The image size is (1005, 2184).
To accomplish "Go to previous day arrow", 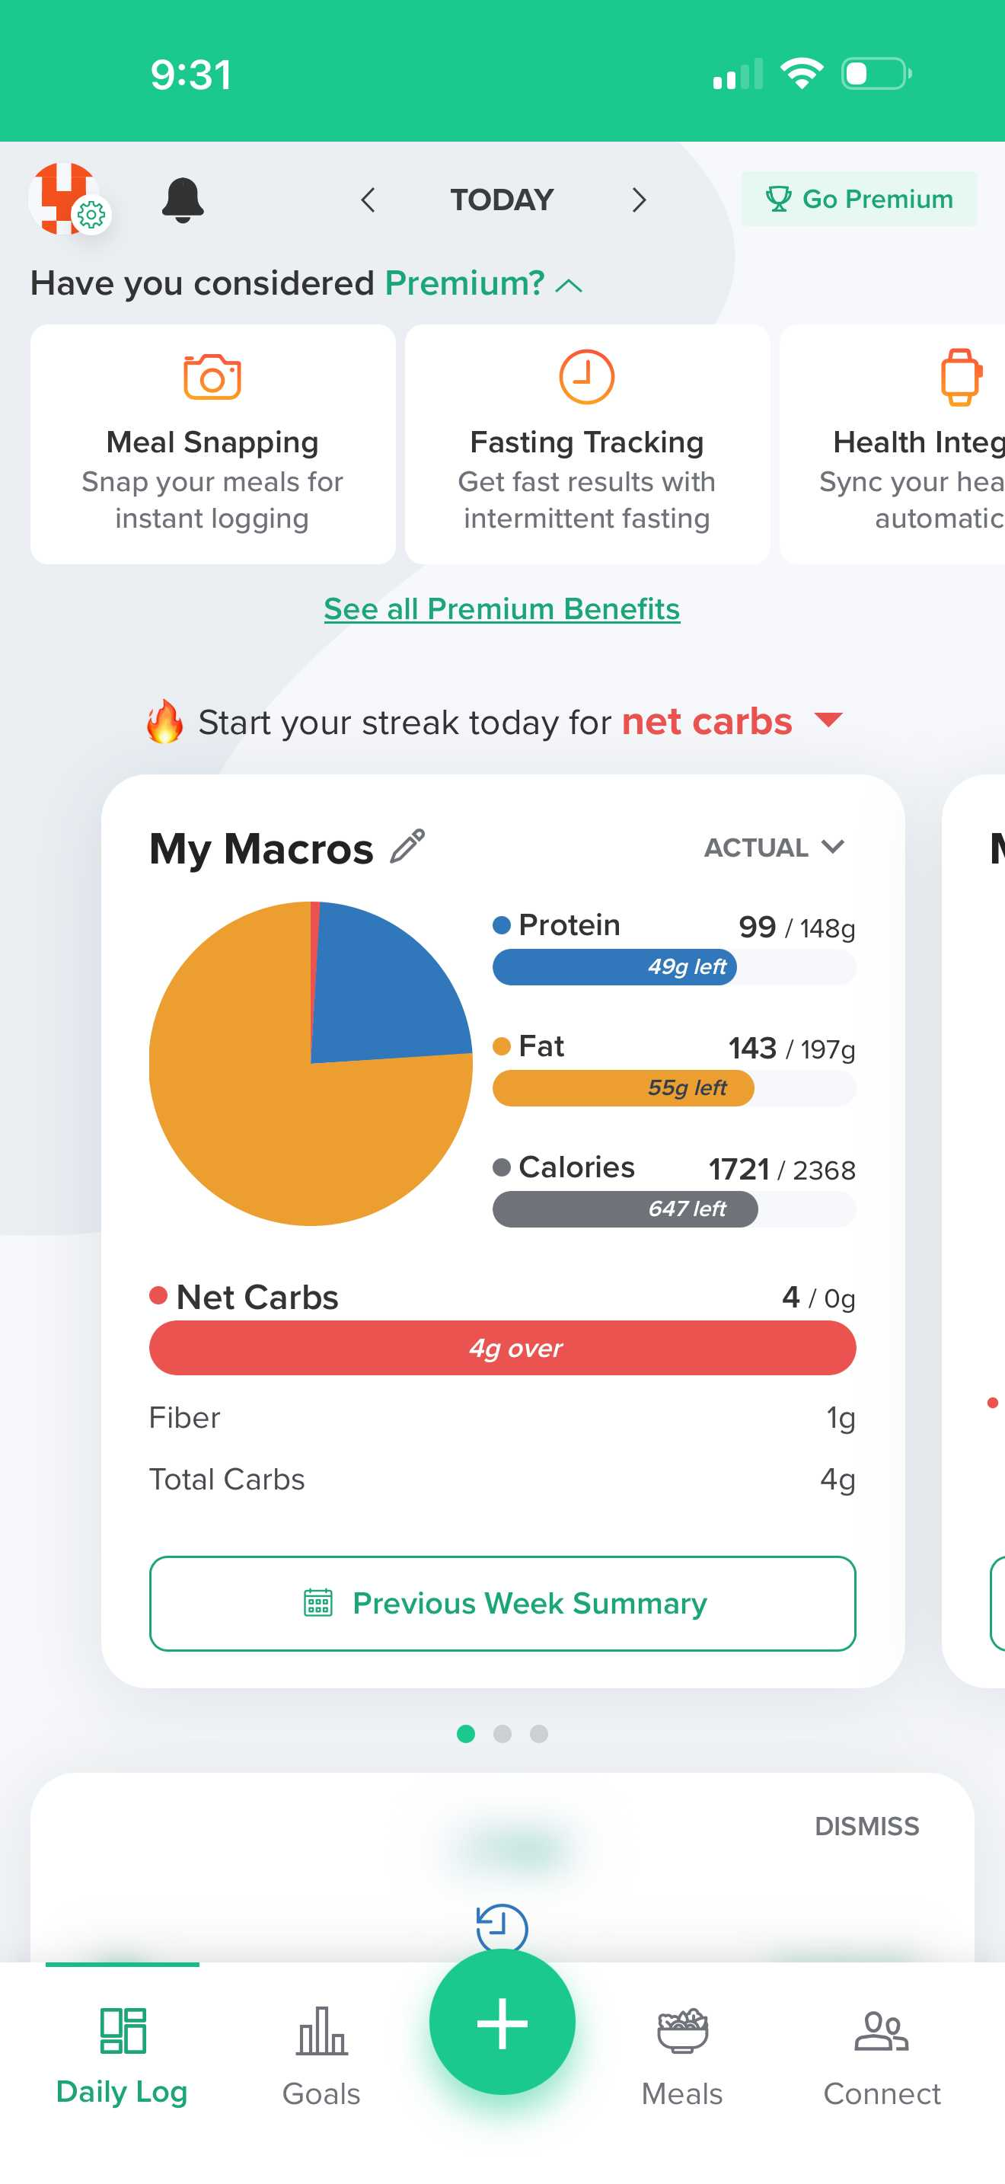I will point(368,200).
